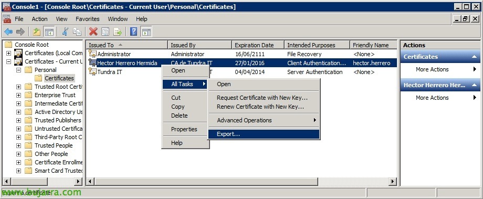The height and width of the screenshot is (199, 483).
Task: Open the Favorites menu
Action: 88,19
